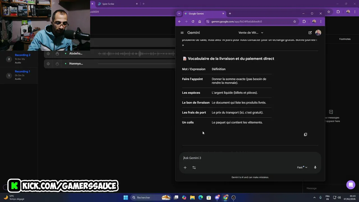359x202 pixels.
Task: Click the 'Les frais de port' table cell
Action: [194, 113]
